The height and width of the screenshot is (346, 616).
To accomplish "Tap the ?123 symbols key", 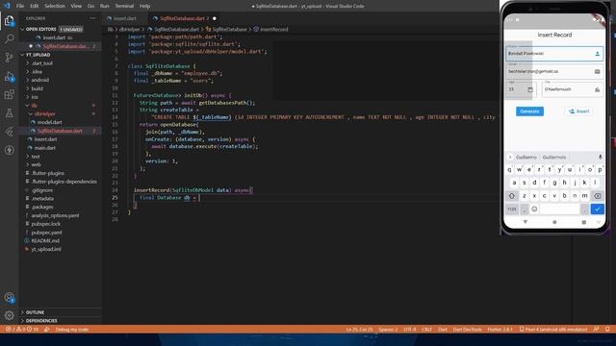I will pos(512,210).
